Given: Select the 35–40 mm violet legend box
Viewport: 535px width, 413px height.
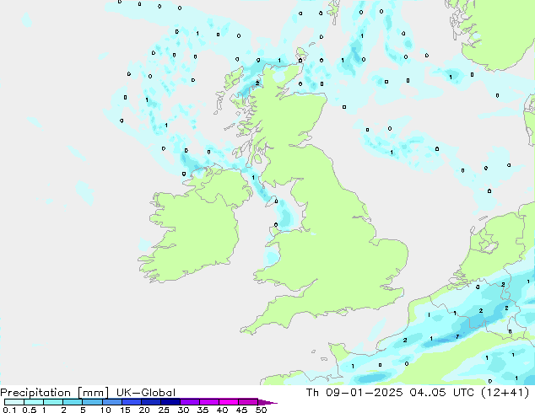Looking at the screenshot, I should [x=209, y=402].
